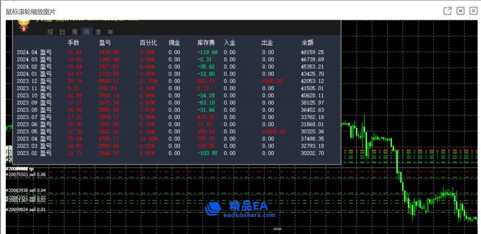Viewport: 481px width, 234px height.
Task: Select the 月 monthly tab
Action: (x=86, y=32)
